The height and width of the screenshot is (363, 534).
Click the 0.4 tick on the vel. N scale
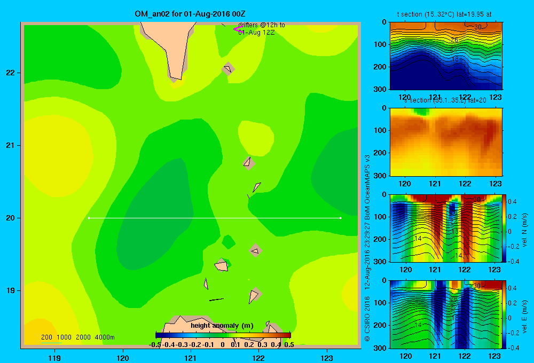[512, 202]
